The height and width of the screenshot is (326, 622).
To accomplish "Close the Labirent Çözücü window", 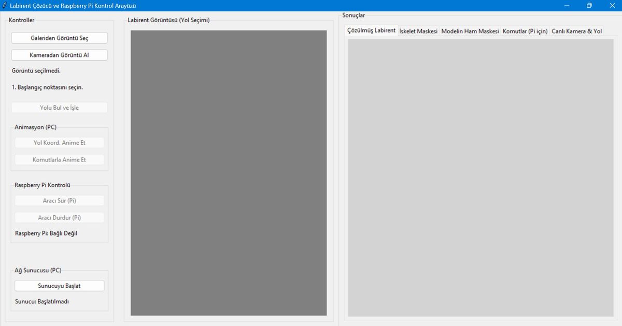I will [x=612, y=5].
